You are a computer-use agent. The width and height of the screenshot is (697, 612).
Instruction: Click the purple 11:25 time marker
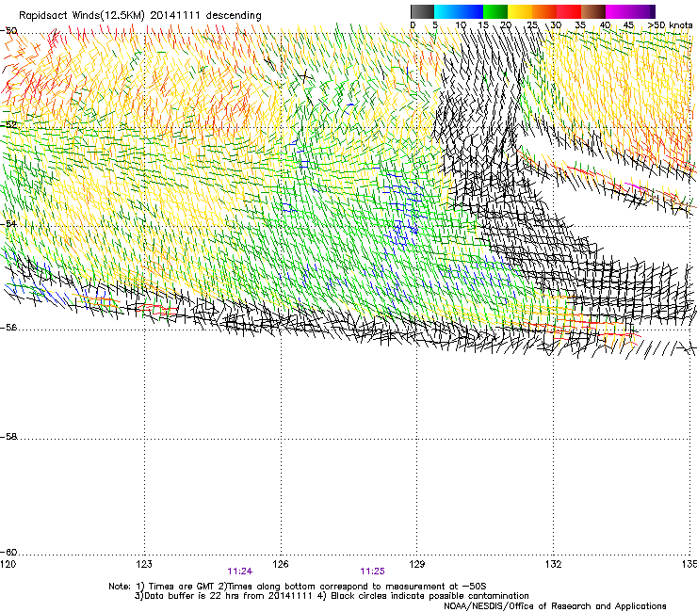[x=372, y=572]
